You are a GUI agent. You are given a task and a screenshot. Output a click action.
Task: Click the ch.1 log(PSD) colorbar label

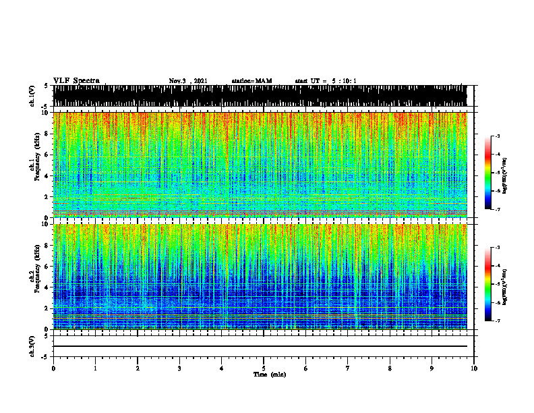point(504,175)
